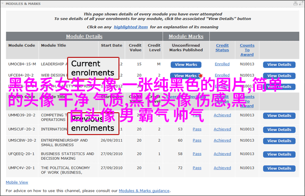Click Enrolled status for UMOCB4-15-M
Viewport: 305px width, 196px height.
tap(222, 64)
